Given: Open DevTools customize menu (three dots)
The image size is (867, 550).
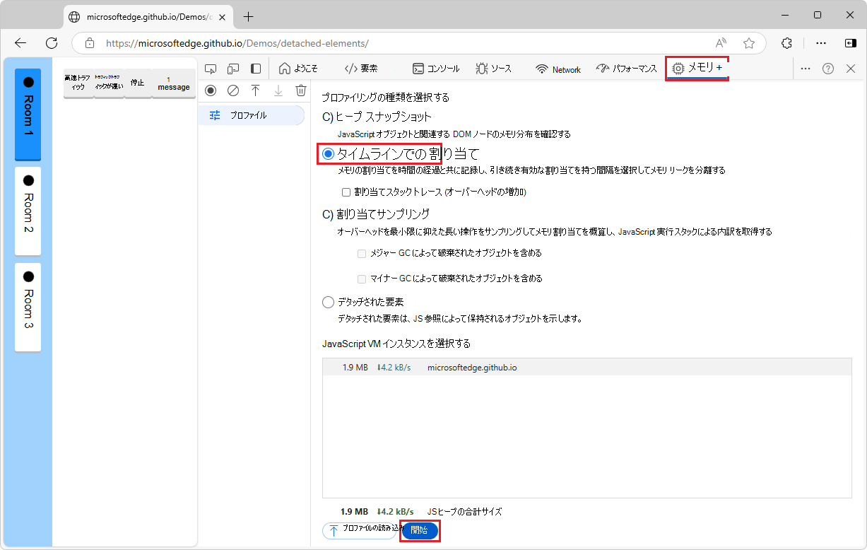Looking at the screenshot, I should point(806,69).
